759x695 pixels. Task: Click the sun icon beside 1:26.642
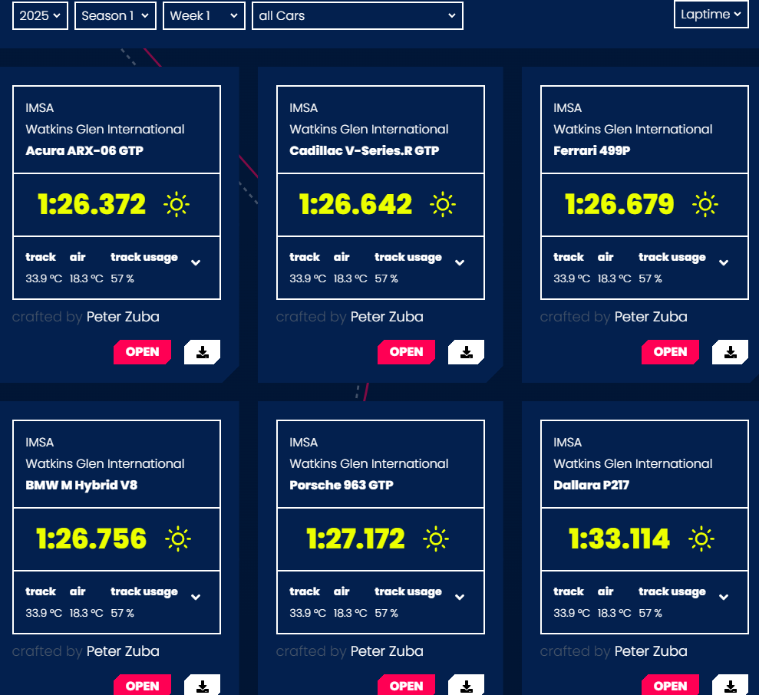pos(442,205)
